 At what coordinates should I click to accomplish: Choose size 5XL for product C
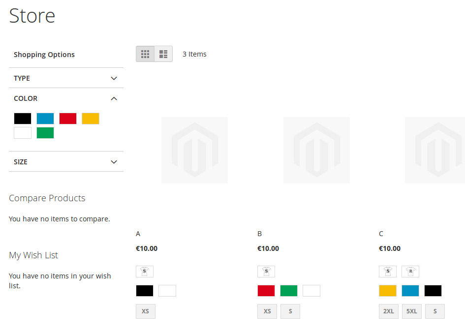click(412, 311)
